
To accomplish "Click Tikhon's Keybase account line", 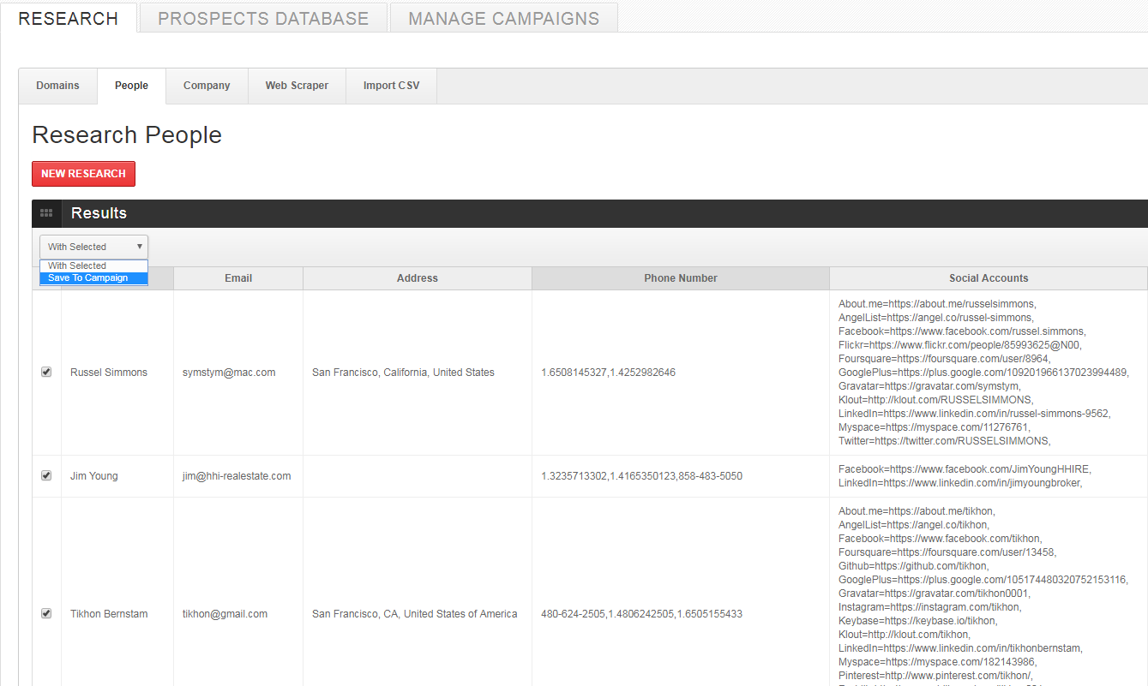I will click(918, 621).
